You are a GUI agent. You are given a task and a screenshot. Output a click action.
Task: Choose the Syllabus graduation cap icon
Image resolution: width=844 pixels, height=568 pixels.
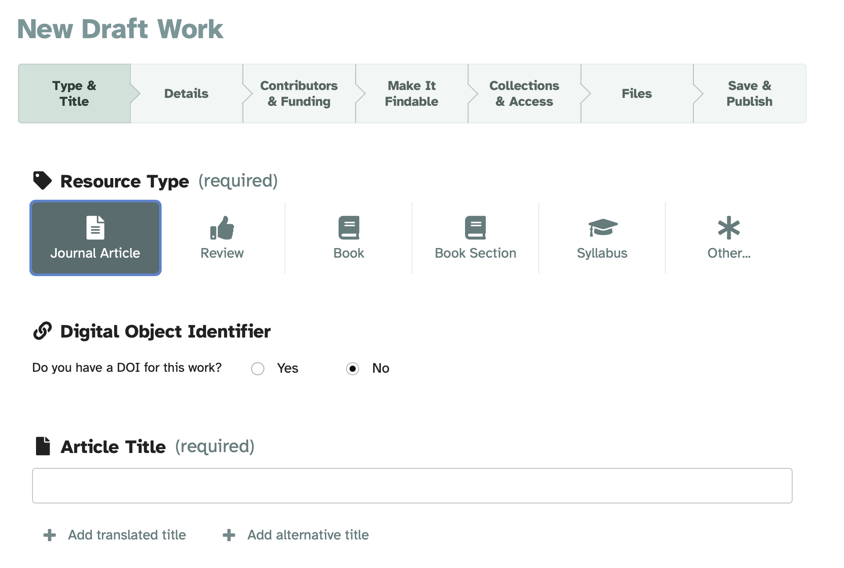602,227
